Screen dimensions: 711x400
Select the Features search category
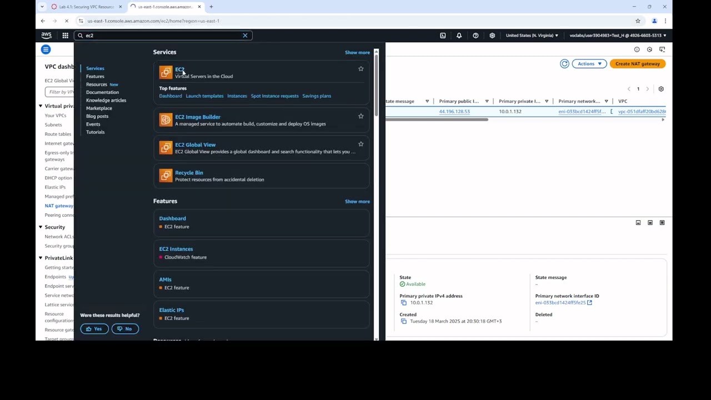click(95, 77)
